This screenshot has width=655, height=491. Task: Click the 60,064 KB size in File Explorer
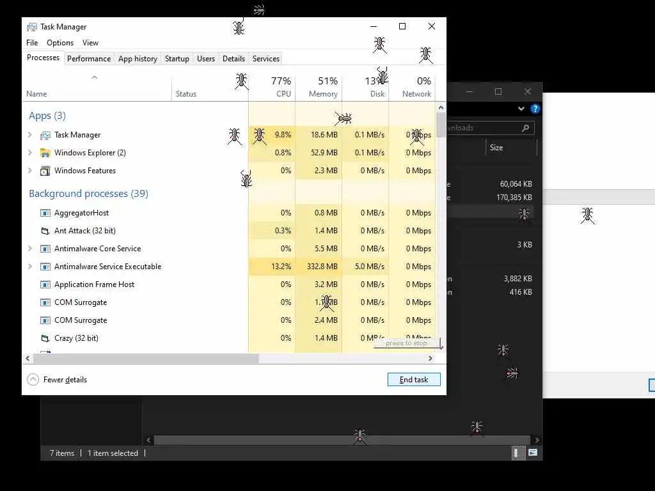coord(516,184)
